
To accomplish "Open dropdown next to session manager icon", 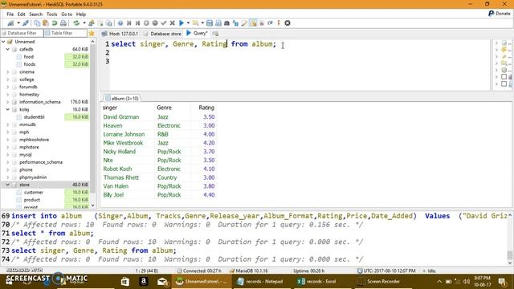I will tap(18, 23).
